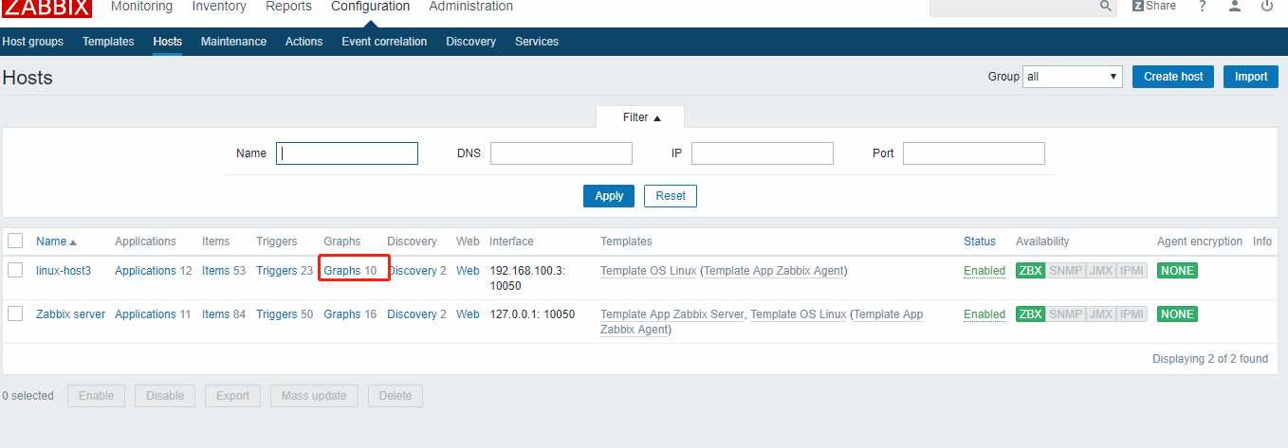
Task: Open the user profile icon
Action: pos(1234,6)
